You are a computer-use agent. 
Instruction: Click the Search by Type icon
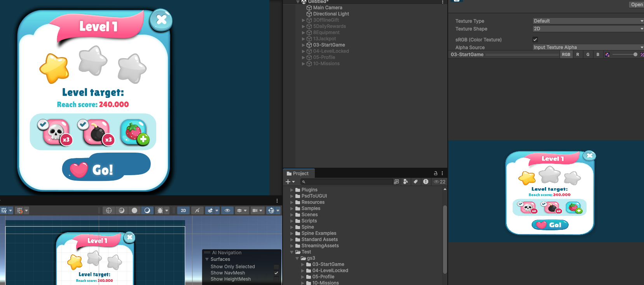[406, 182]
